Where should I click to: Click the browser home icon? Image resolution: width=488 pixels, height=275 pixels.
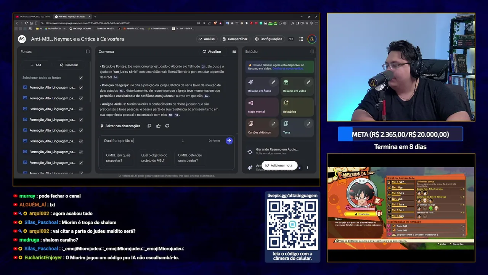click(31, 23)
